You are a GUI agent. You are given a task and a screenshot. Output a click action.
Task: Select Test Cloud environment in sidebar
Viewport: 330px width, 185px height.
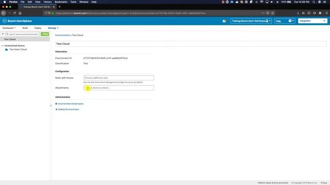pyautogui.click(x=25, y=39)
